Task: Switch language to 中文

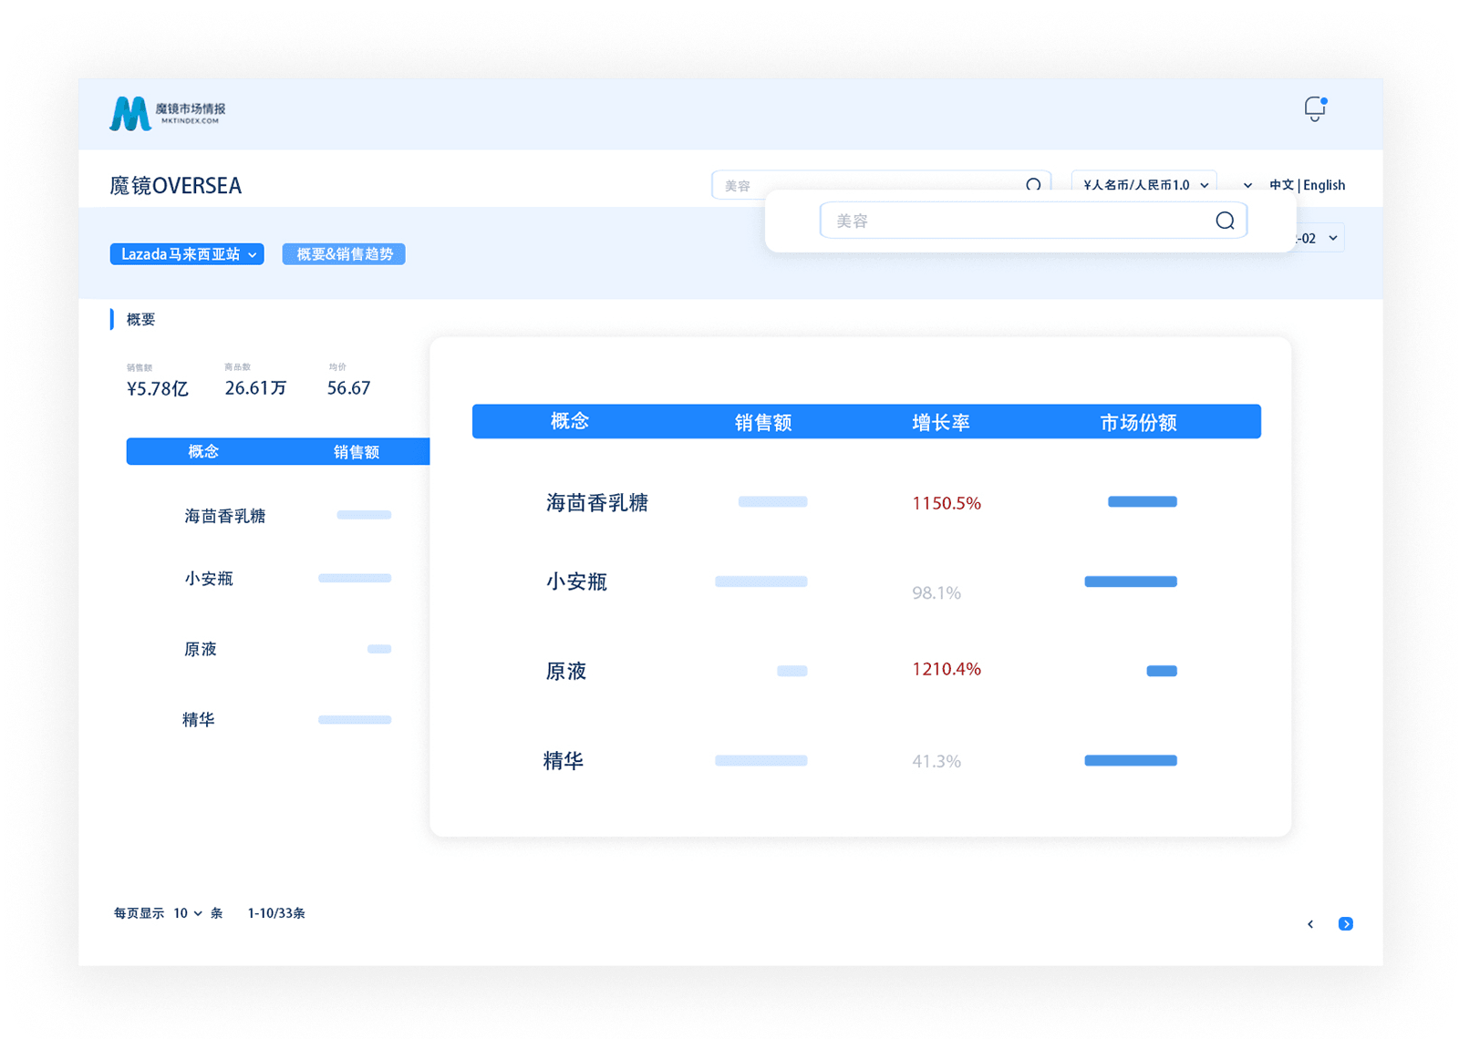Action: pyautogui.click(x=1281, y=185)
